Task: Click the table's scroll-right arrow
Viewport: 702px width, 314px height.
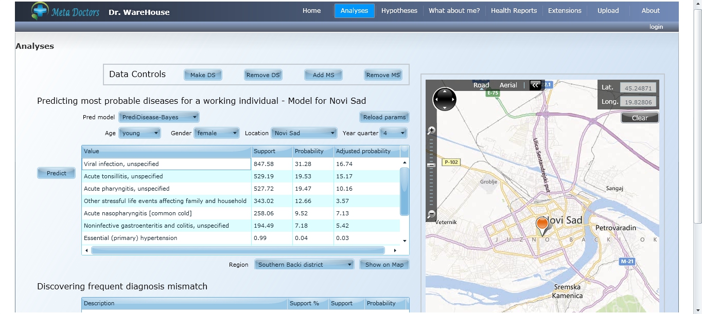Action: (x=395, y=250)
